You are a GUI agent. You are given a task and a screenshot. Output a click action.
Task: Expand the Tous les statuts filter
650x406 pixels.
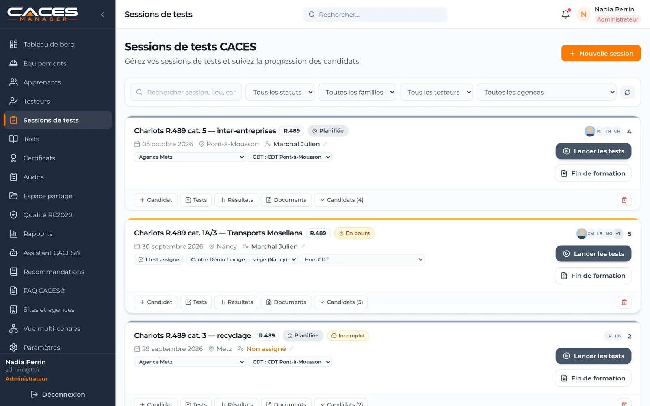point(280,92)
